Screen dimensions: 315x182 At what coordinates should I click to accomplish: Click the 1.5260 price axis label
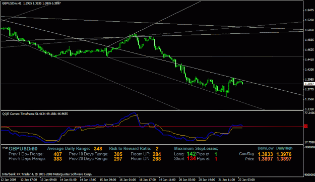[x=309, y=20]
